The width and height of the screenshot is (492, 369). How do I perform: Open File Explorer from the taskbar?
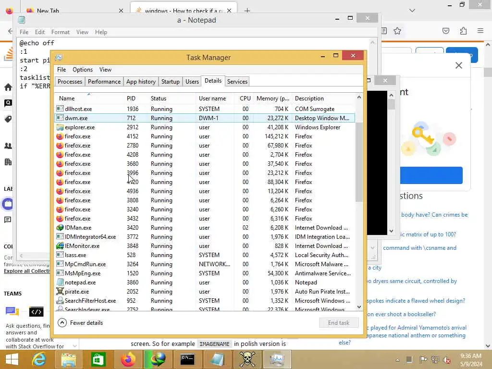(x=68, y=359)
